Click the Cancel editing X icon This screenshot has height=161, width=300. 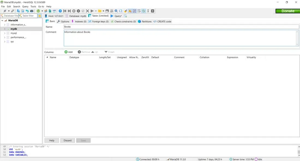pyautogui.click(x=88, y=11)
